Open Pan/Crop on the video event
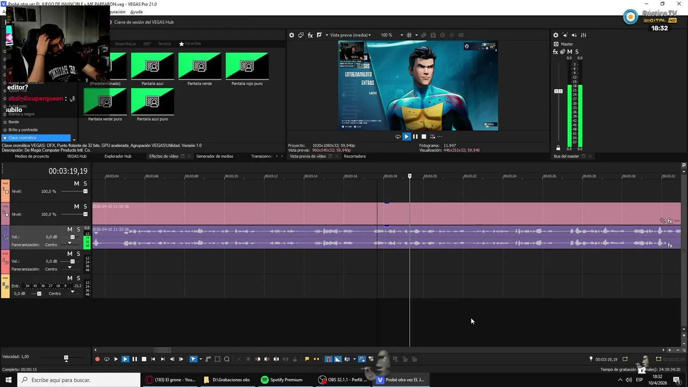688x387 pixels. [x=663, y=221]
